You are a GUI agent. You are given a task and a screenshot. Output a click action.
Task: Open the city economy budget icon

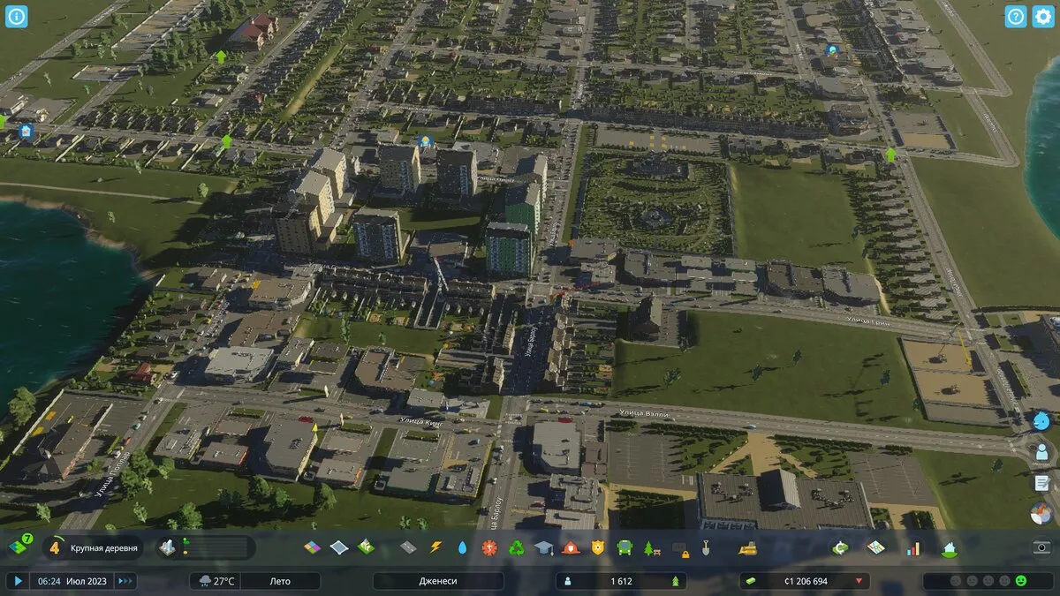coord(840,547)
